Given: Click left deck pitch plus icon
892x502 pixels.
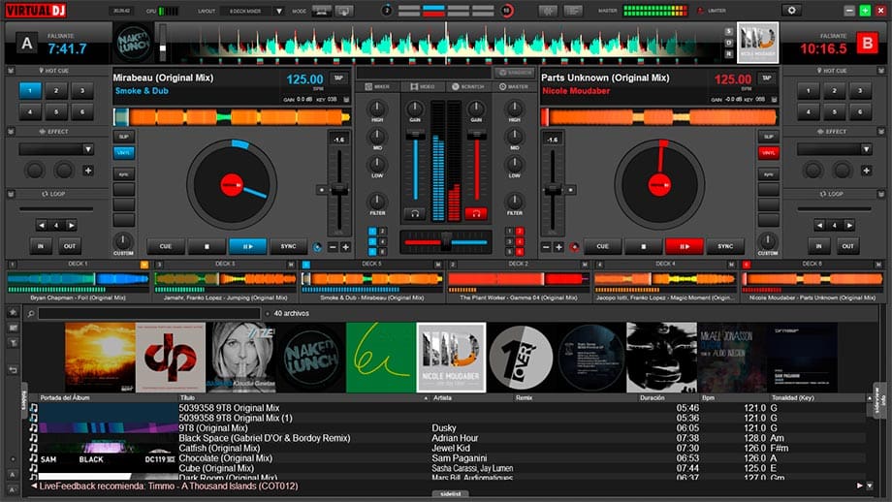Looking at the screenshot, I should [345, 247].
